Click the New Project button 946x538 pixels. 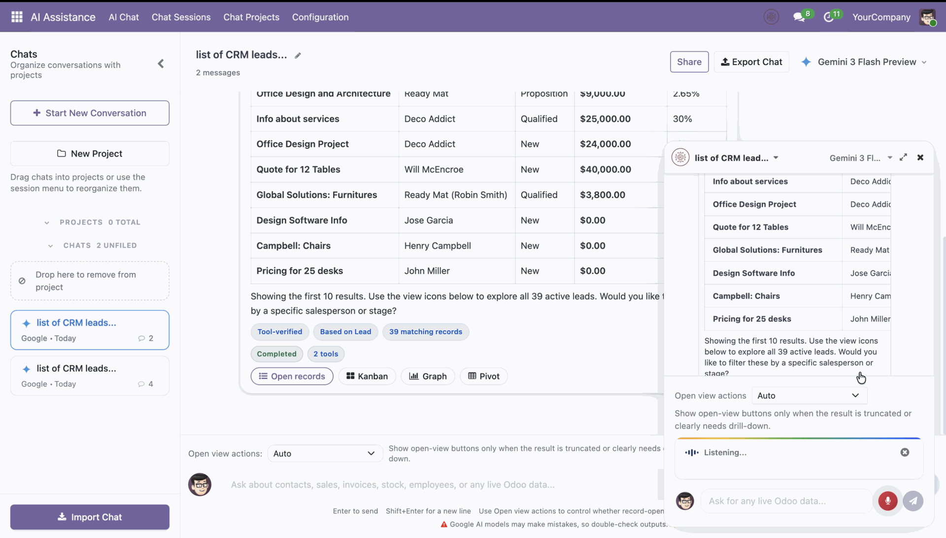(x=90, y=154)
